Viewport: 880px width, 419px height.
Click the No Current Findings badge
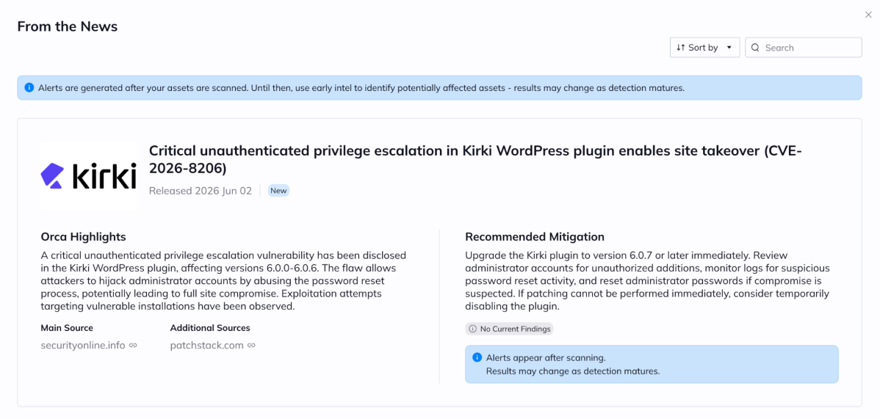[x=509, y=329]
